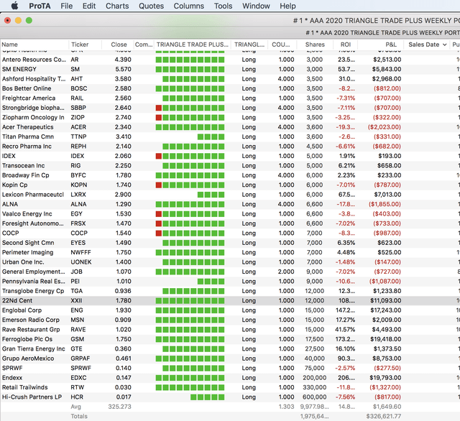The image size is (460, 421).
Task: Click P&L value $17,243.00 for Englobal Corp
Action: [385, 310]
